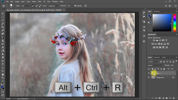This screenshot has height=100, width=178.
Task: Toggle lock transparent pixels
Action: point(153,69)
